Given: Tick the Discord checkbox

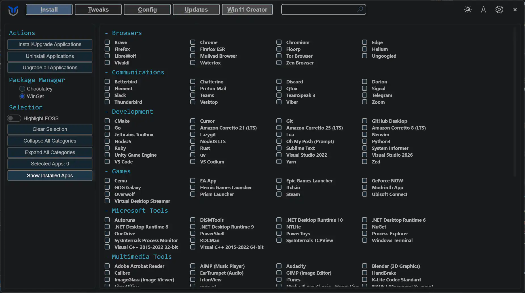Looking at the screenshot, I should [279, 81].
